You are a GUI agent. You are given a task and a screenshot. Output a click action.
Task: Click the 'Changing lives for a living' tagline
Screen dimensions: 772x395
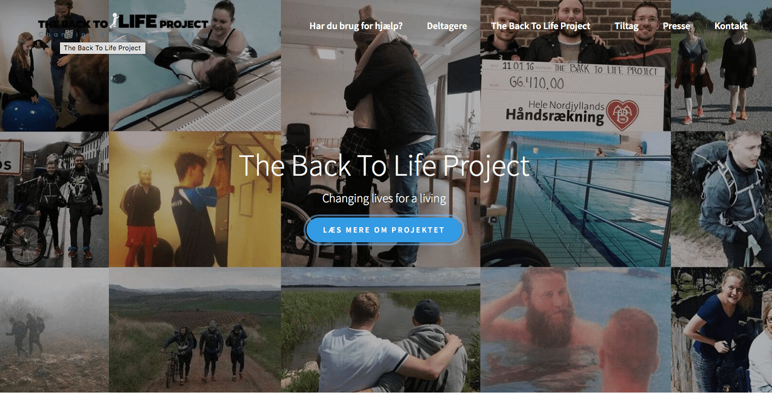point(384,198)
